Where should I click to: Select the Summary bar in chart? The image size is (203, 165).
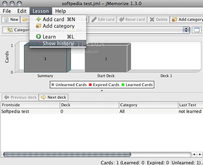tap(46, 59)
